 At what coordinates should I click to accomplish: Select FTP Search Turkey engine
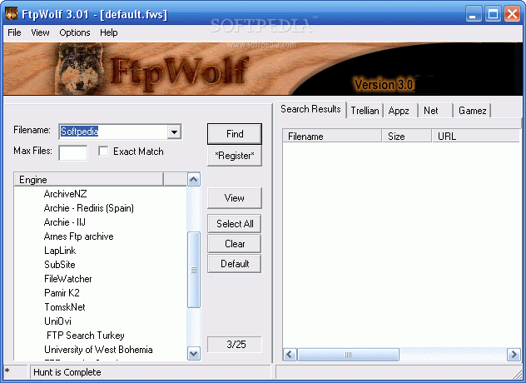[x=86, y=336]
